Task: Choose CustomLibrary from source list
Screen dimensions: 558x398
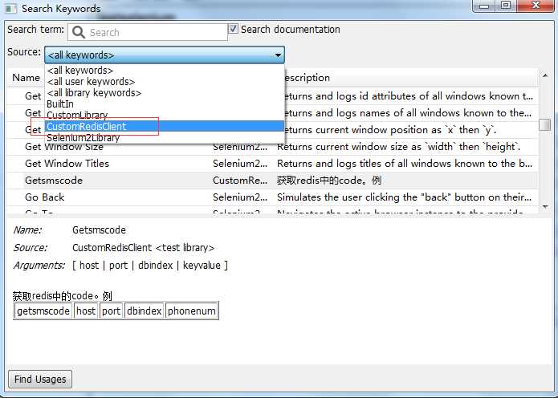Action: pos(165,115)
